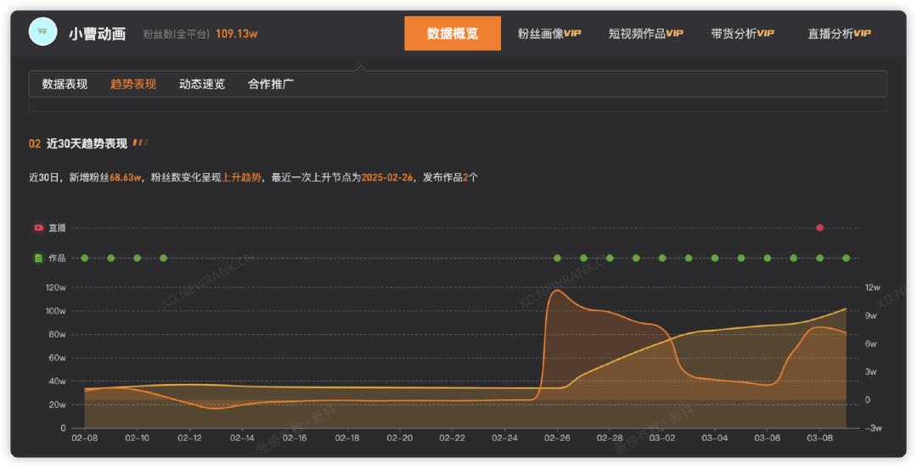917x468 pixels.
Task: Click the 小曹动画 account name
Action: [x=97, y=33]
